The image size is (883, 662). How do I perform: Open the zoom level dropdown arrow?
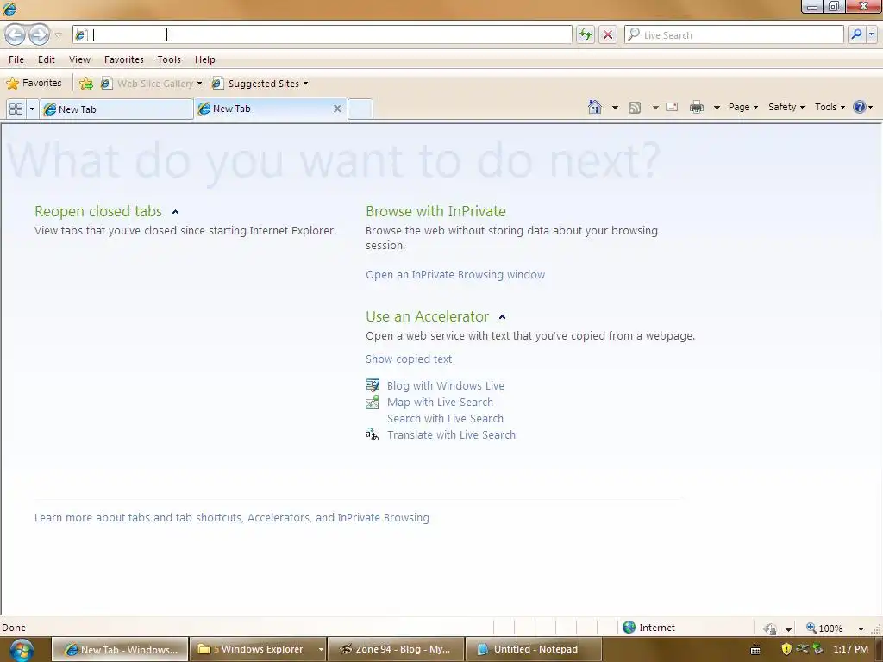[x=861, y=628]
